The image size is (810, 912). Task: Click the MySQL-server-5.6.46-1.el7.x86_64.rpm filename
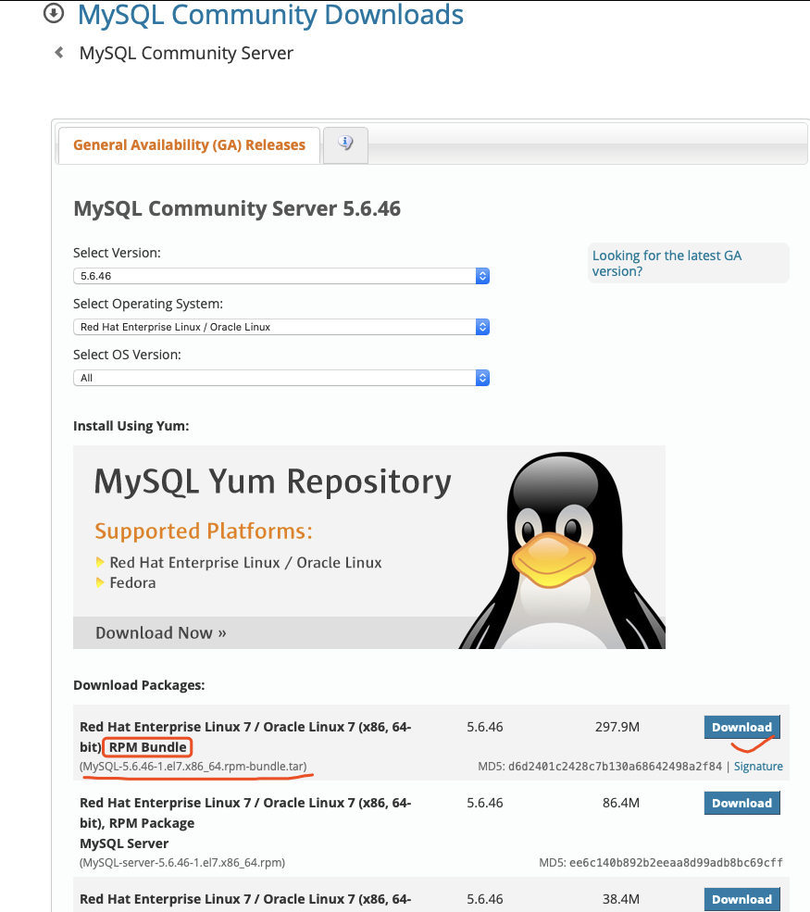182,863
